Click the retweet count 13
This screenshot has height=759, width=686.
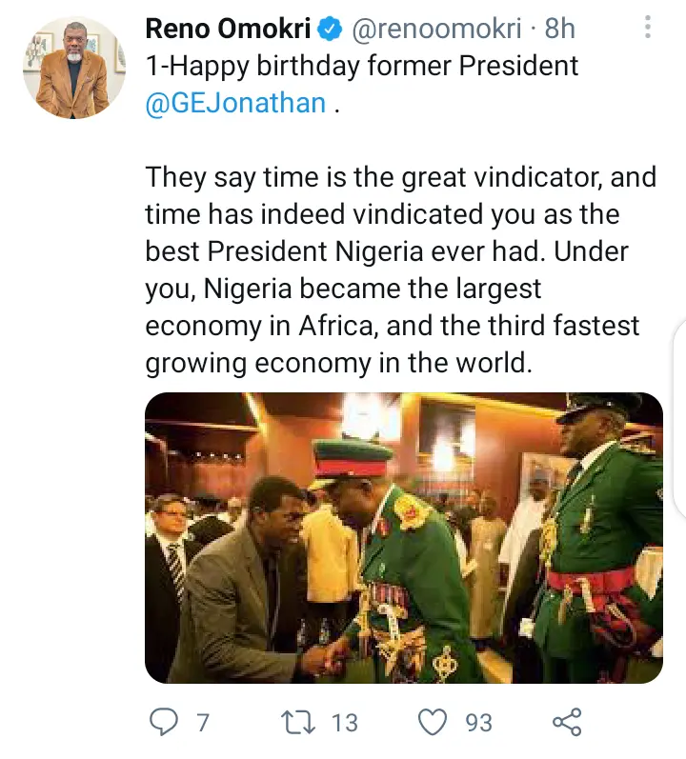pos(345,723)
